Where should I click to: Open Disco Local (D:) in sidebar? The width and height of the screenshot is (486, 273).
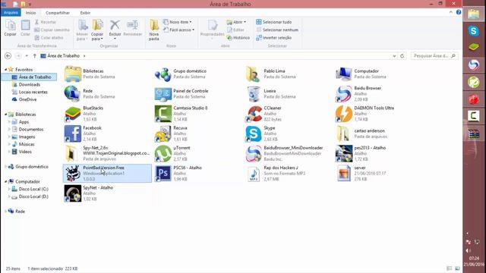pyautogui.click(x=33, y=196)
